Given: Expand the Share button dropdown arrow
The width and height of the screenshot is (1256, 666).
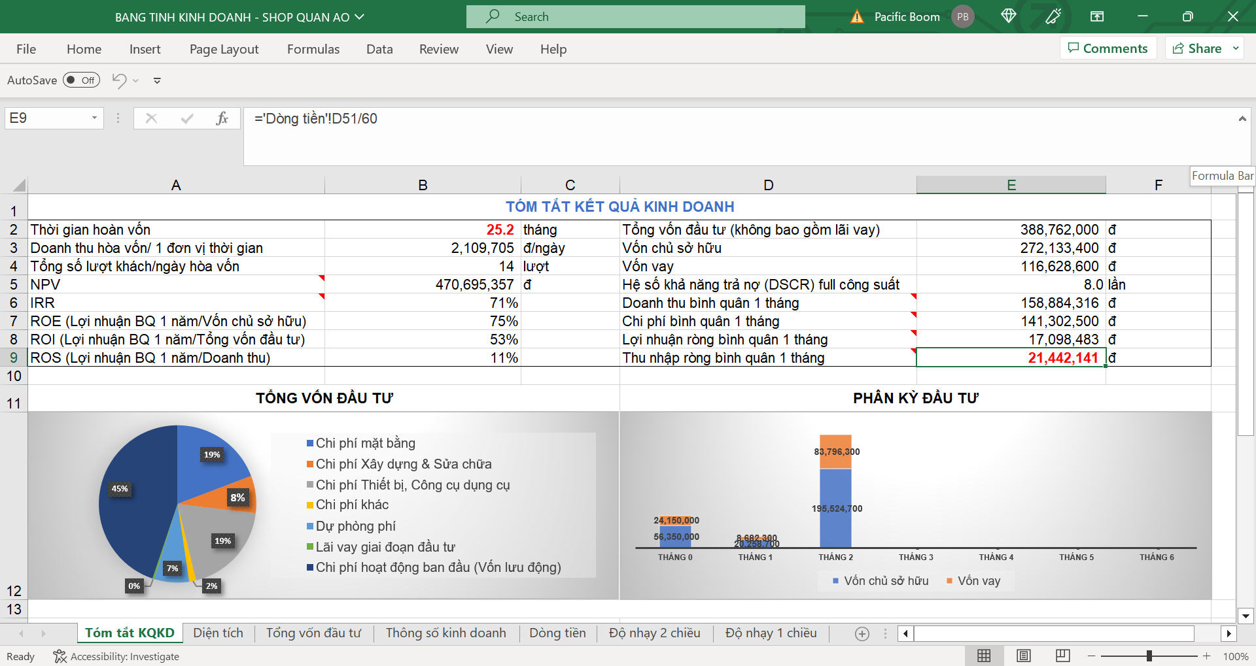Looking at the screenshot, I should pyautogui.click(x=1236, y=48).
